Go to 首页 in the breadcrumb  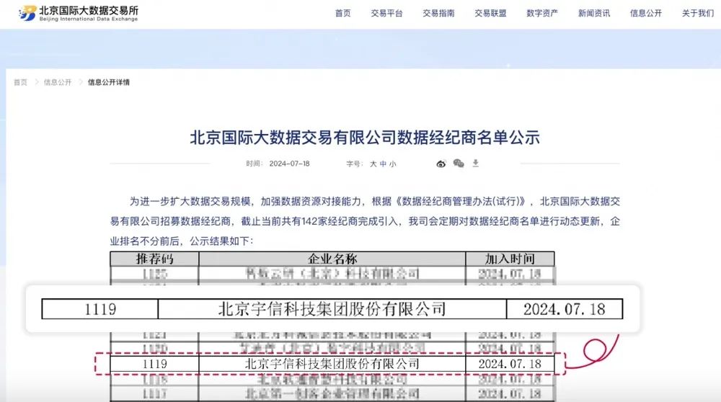(x=20, y=82)
